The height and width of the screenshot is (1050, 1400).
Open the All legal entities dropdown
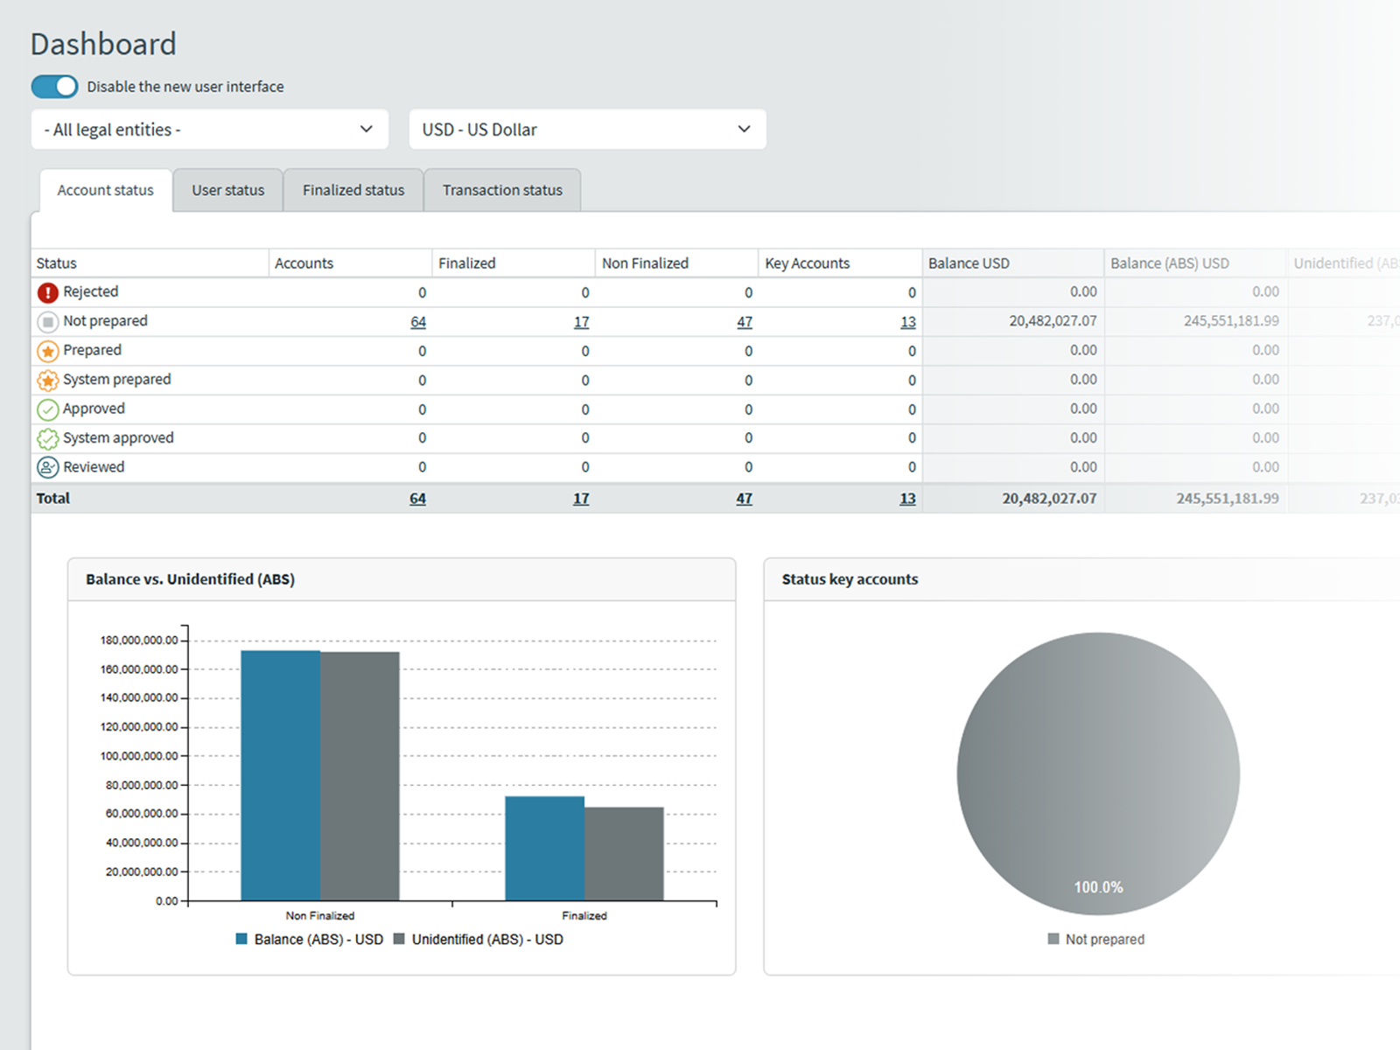(x=209, y=129)
